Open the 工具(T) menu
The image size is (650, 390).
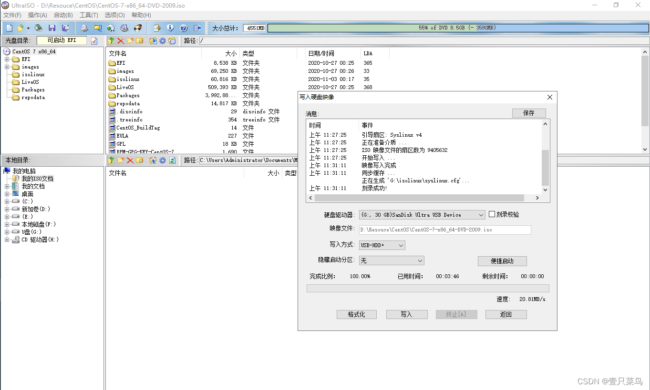point(89,15)
